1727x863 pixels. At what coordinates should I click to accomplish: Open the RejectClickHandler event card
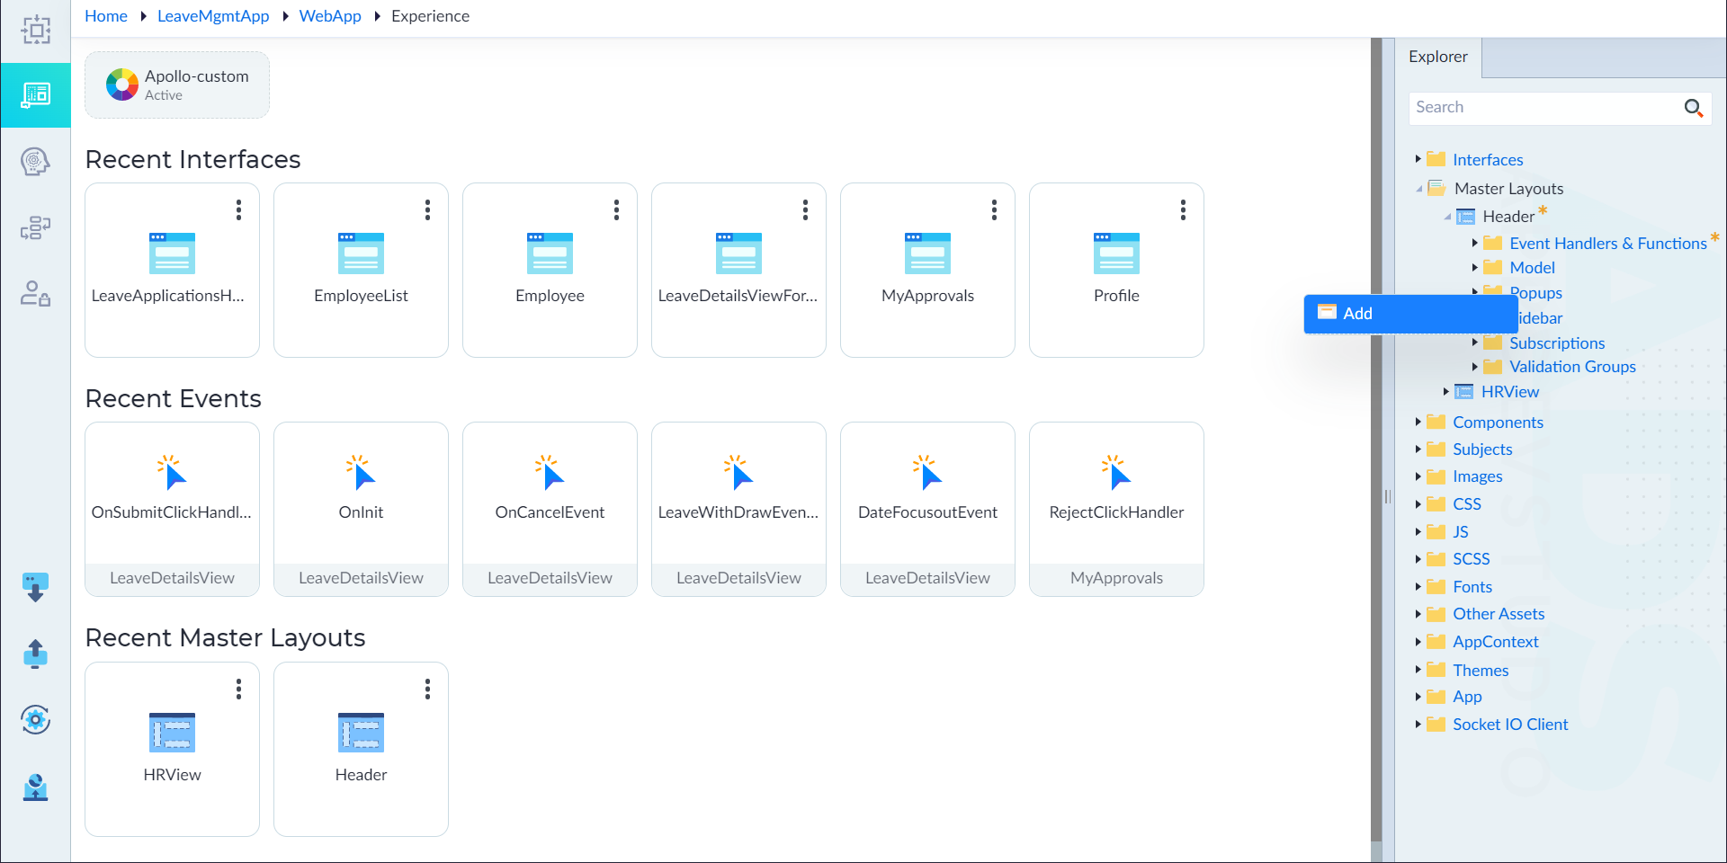pos(1116,509)
